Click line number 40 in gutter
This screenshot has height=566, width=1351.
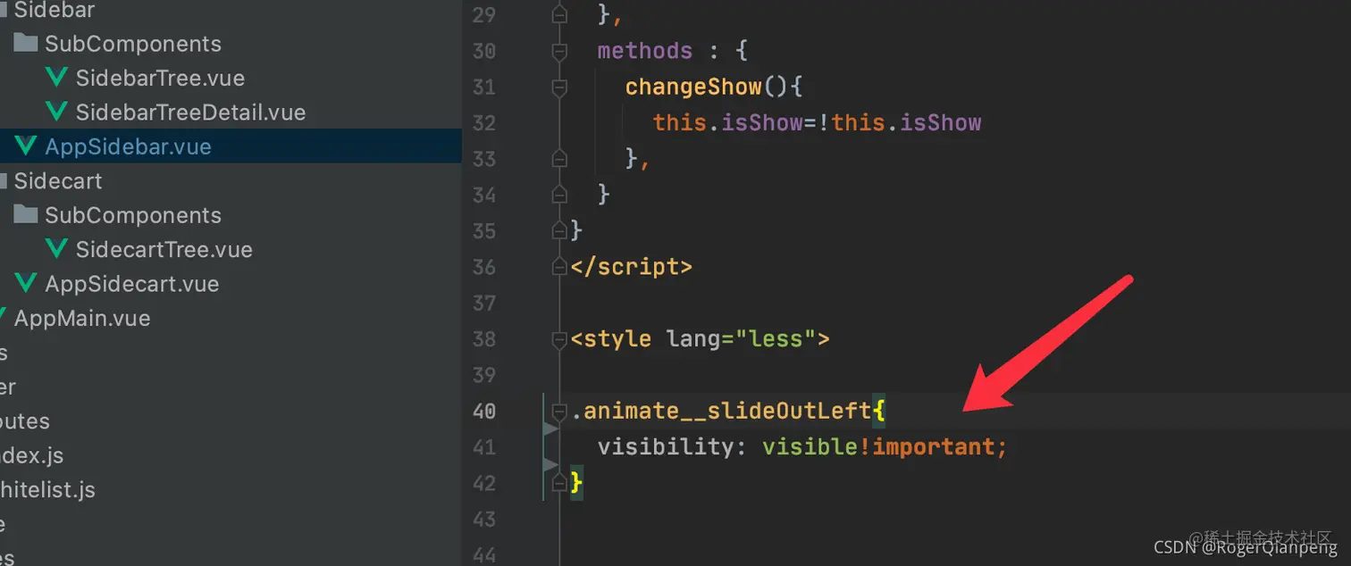tap(483, 412)
